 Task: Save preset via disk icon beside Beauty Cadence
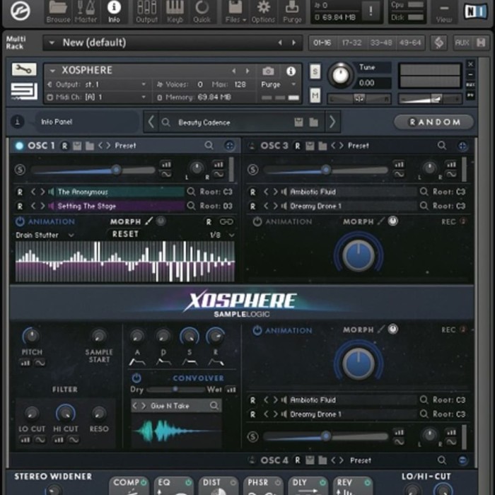click(298, 122)
